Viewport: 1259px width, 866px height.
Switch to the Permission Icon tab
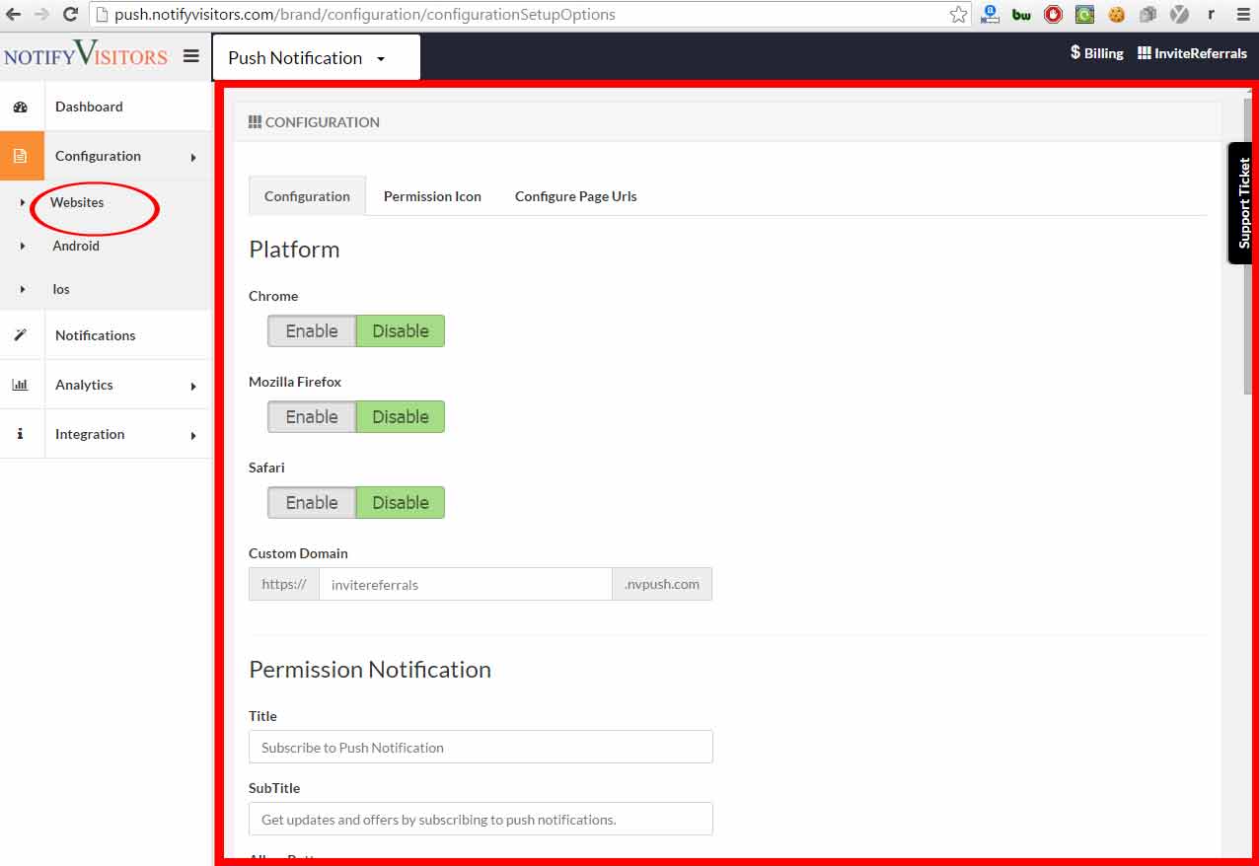click(x=432, y=196)
